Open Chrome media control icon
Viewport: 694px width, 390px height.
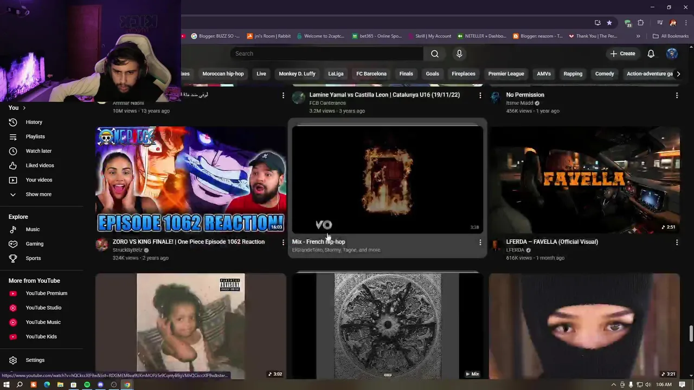tap(660, 23)
